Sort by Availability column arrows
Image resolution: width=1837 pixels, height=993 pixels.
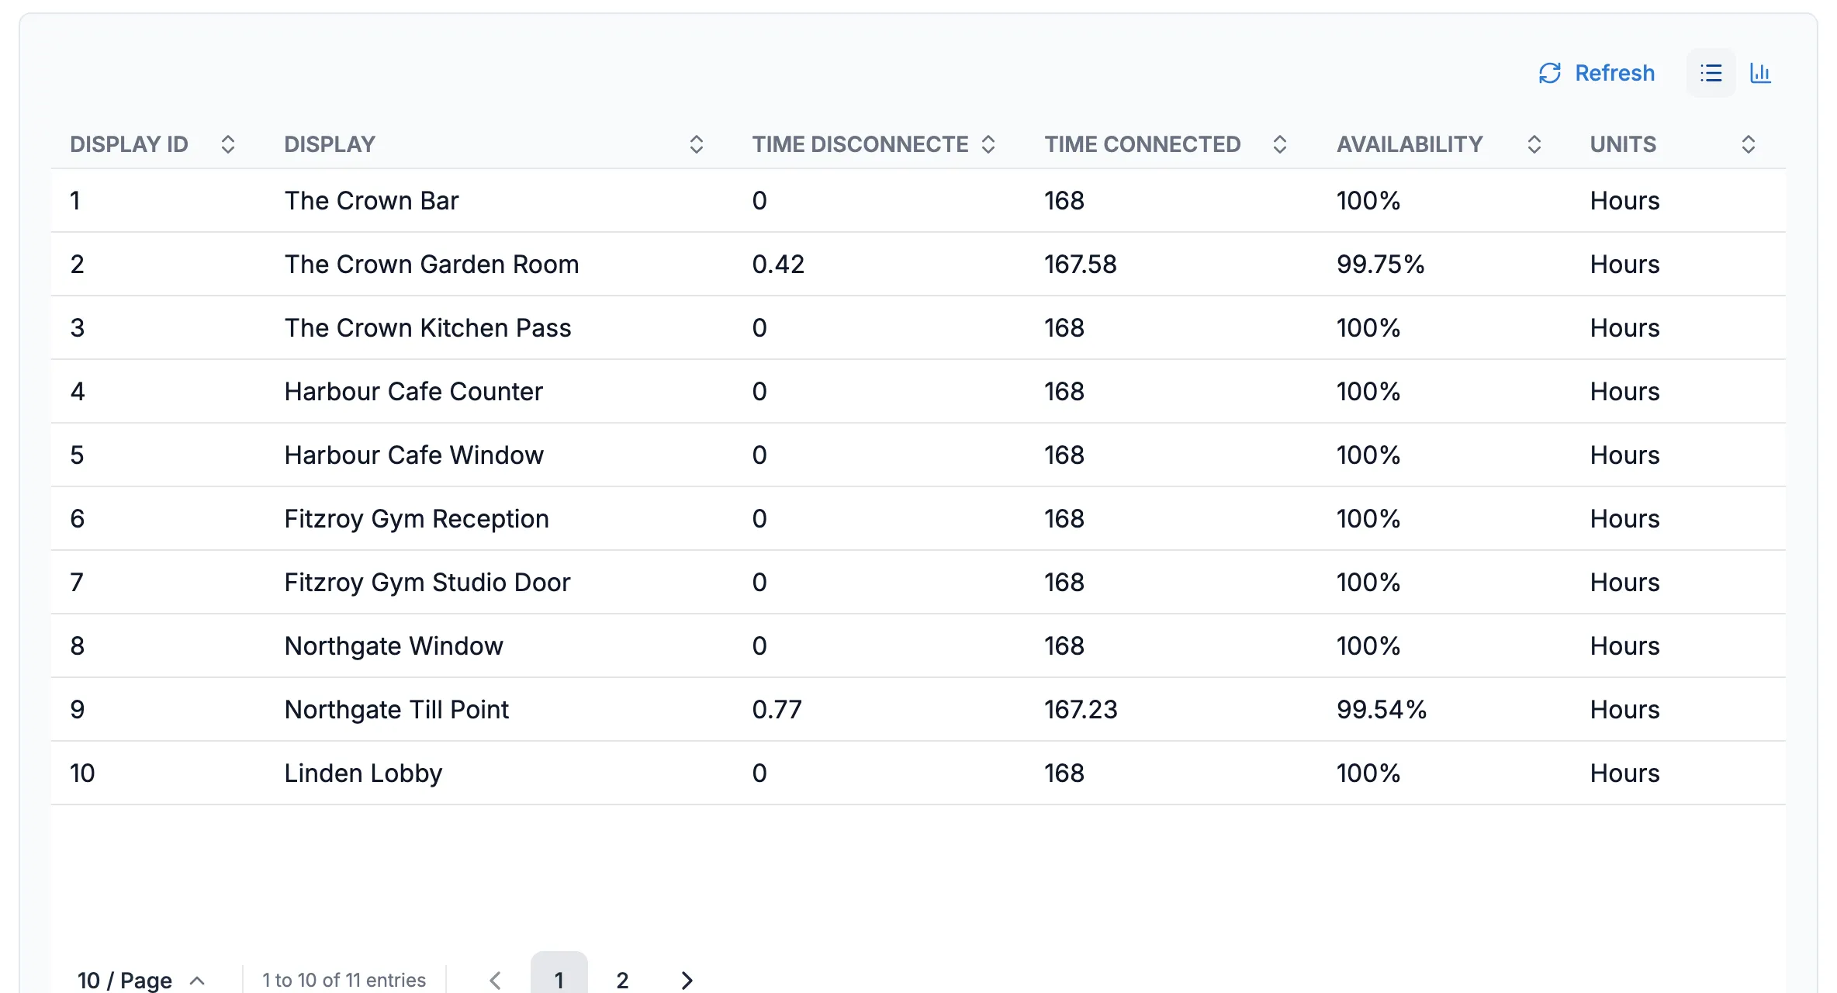[x=1534, y=144]
